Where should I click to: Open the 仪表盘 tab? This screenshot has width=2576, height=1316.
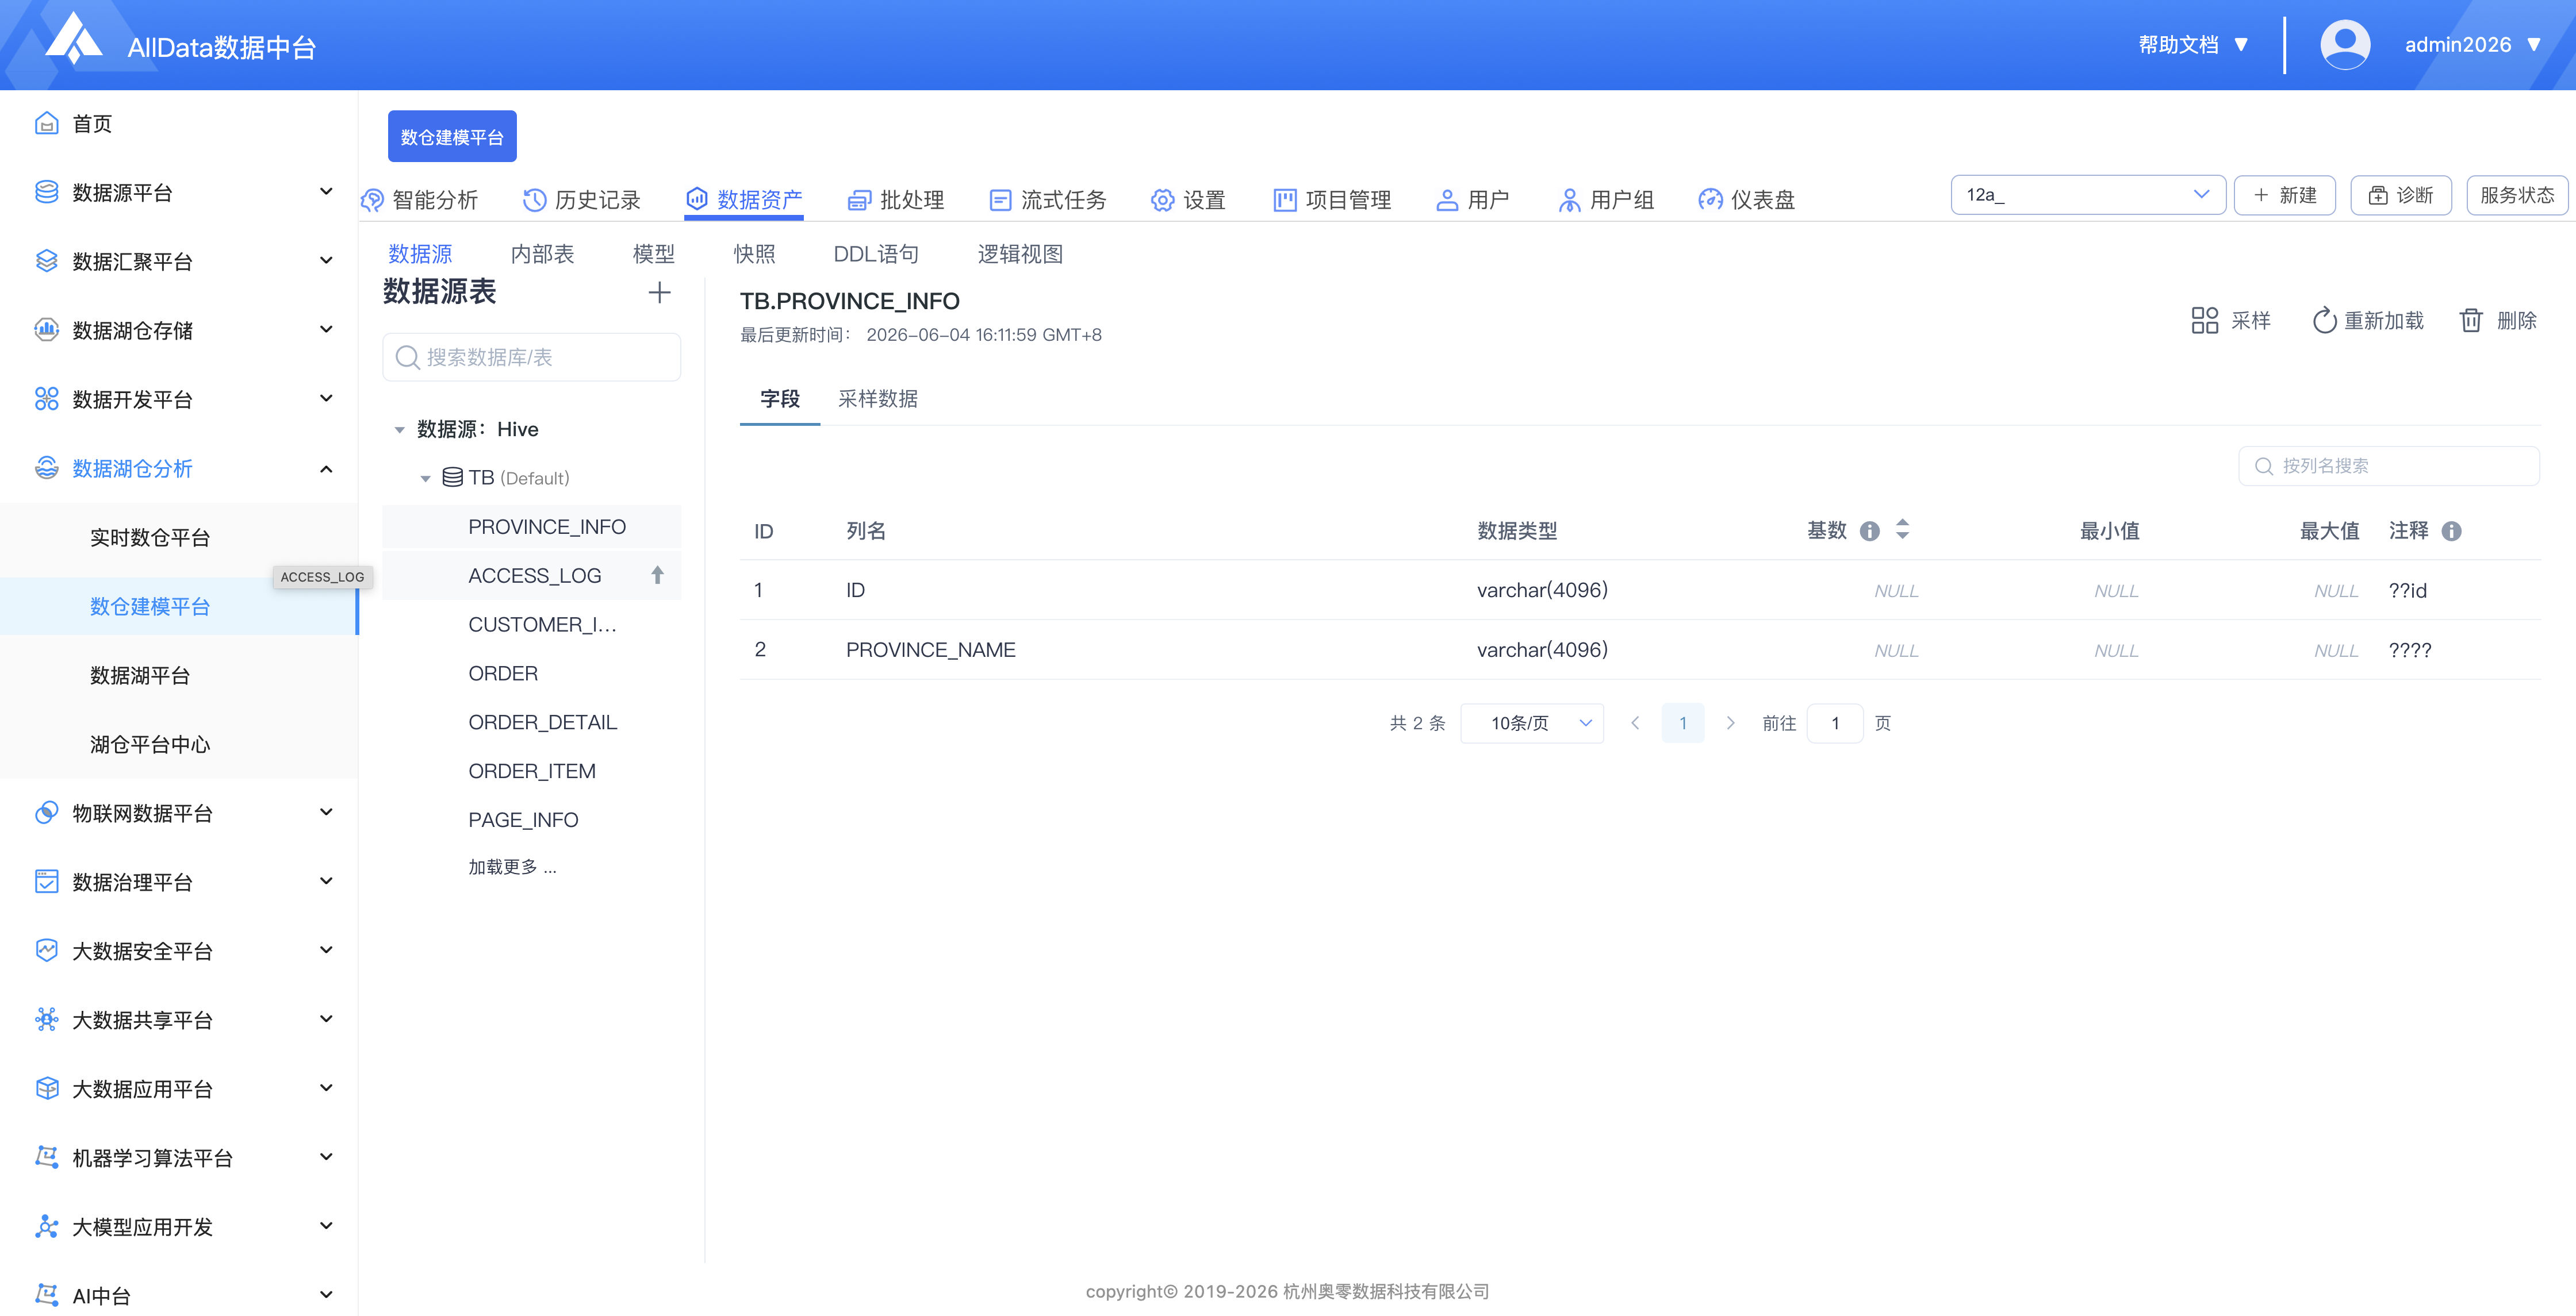click(1746, 200)
